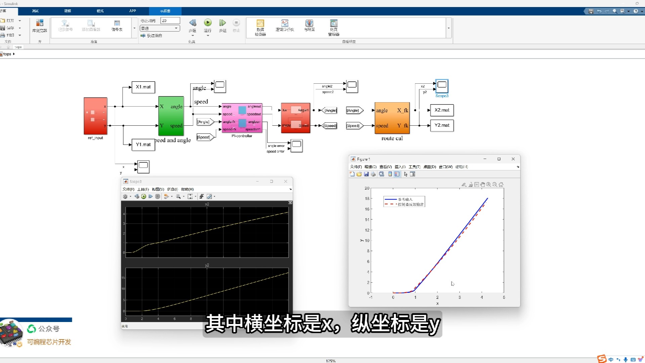Click the 快速重启 fast restart button
This screenshot has width=645, height=363.
tap(152, 36)
